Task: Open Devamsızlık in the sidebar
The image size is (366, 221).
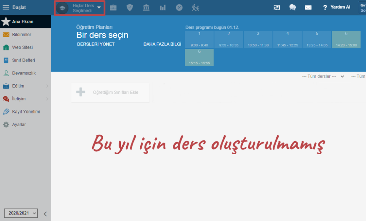Action: click(x=26, y=73)
